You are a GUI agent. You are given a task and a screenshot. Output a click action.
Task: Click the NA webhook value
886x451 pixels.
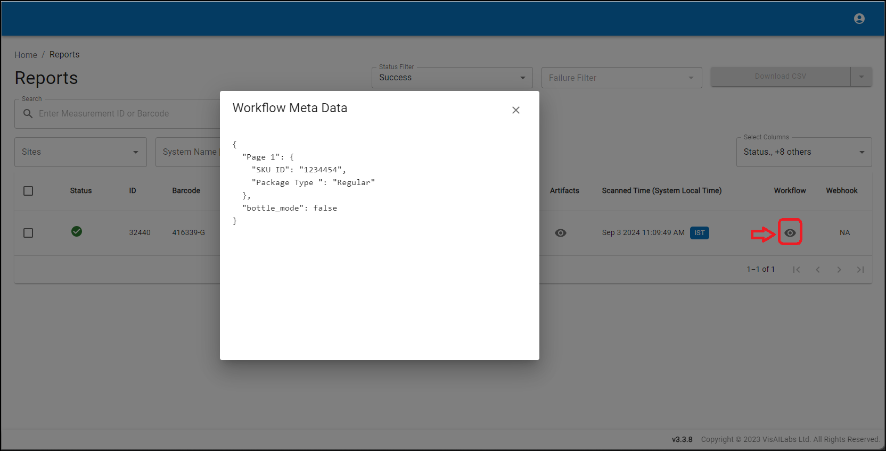(844, 233)
